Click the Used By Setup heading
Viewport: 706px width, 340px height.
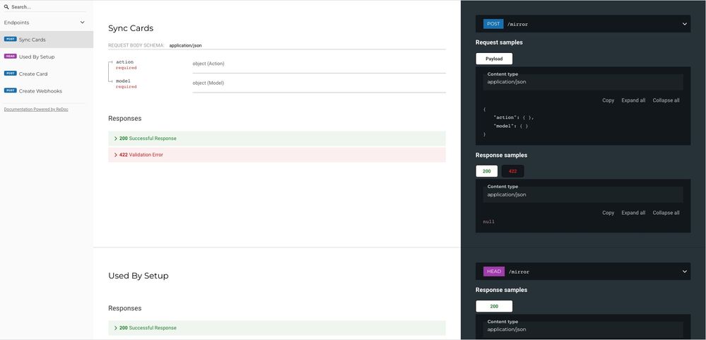pos(139,276)
